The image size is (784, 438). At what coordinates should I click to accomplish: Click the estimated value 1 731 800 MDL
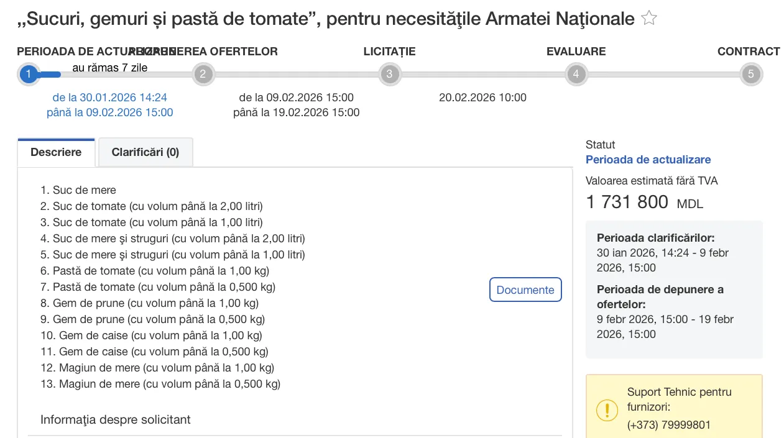click(644, 203)
